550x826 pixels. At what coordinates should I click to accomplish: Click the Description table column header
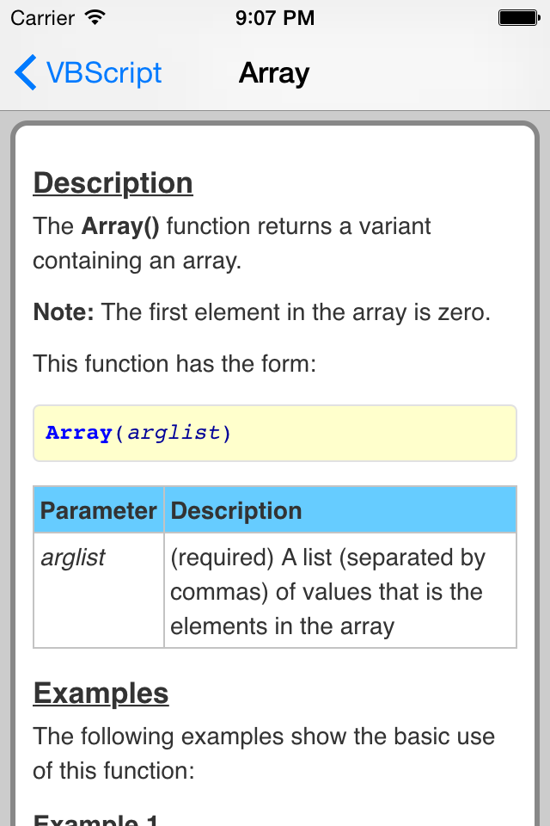tap(236, 510)
